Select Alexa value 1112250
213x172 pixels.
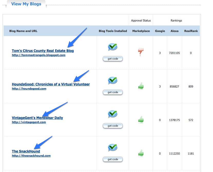point(175,154)
